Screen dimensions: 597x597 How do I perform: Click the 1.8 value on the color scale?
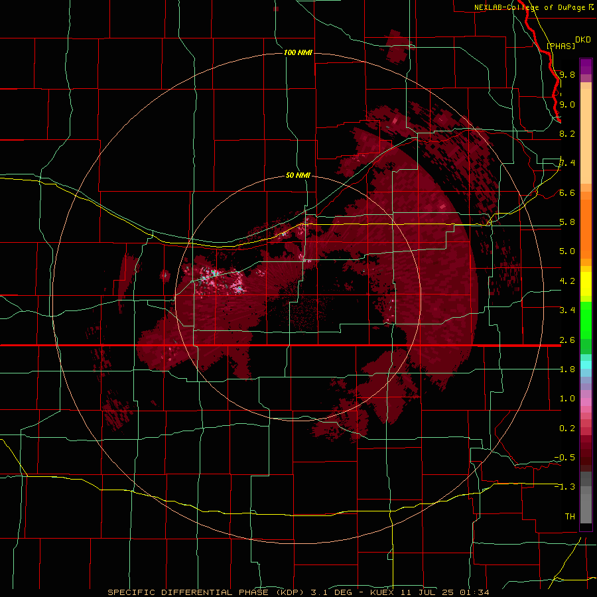click(567, 369)
